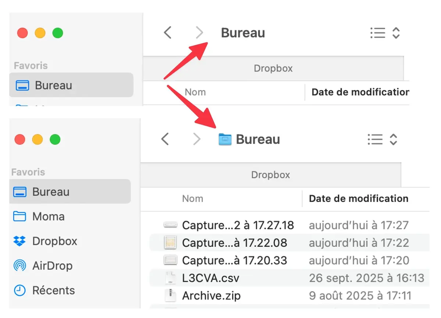Select the Capture à 17.22.08 screenshot file
Screen dimensions: 441x318
point(234,243)
